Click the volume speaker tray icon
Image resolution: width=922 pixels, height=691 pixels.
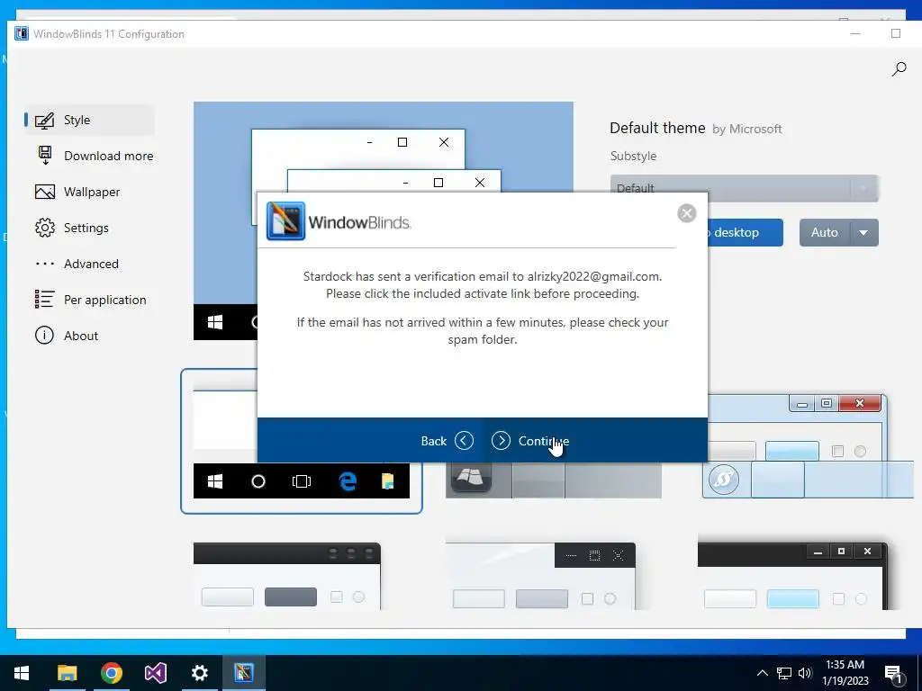pyautogui.click(x=805, y=673)
